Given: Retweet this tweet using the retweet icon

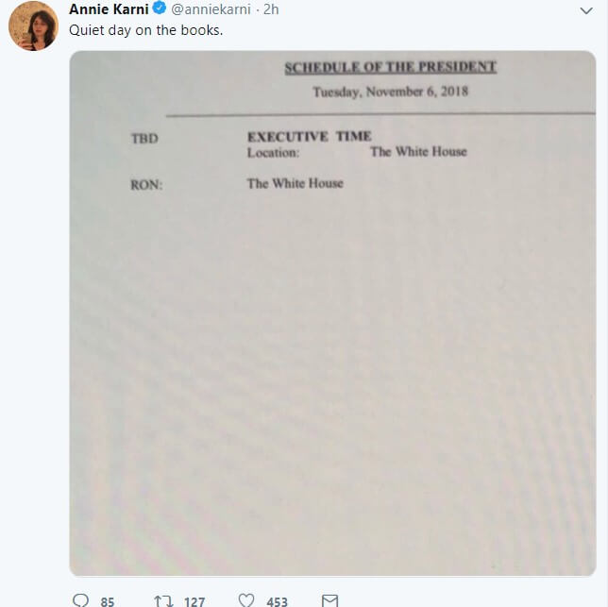Looking at the screenshot, I should click(x=162, y=600).
